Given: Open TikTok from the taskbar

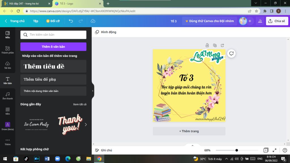Looking at the screenshot, I should 26,159.
